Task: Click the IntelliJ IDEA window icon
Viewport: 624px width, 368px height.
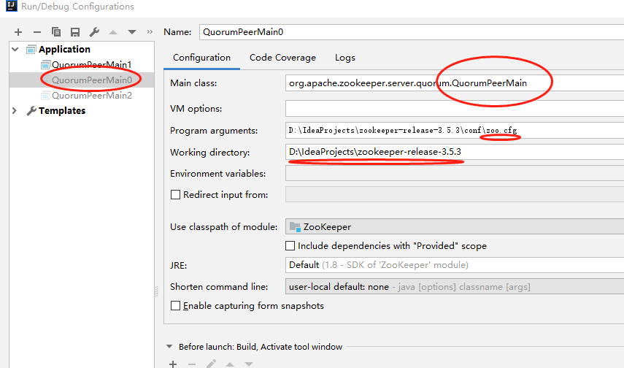Action: (12, 6)
